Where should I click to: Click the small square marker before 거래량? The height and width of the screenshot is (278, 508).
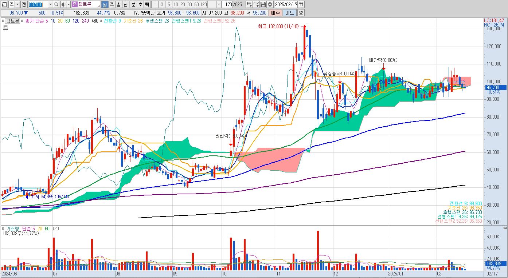pyautogui.click(x=4, y=229)
